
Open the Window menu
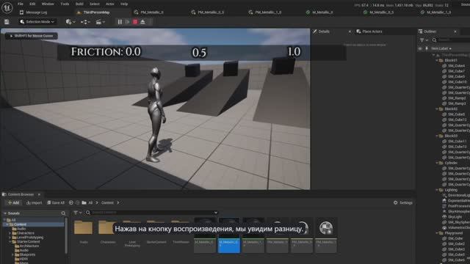click(48, 4)
